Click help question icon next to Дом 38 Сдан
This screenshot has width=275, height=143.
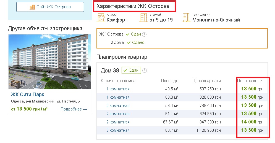(x=144, y=71)
